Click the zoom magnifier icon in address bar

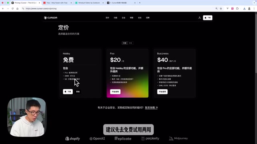[216, 8]
